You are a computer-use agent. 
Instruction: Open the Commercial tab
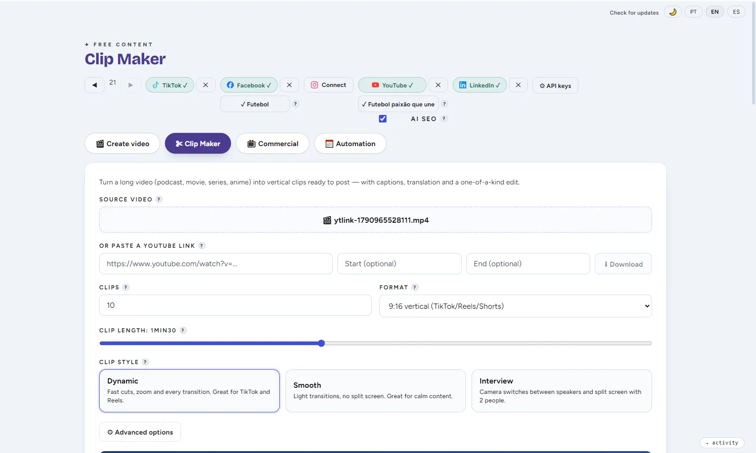273,143
